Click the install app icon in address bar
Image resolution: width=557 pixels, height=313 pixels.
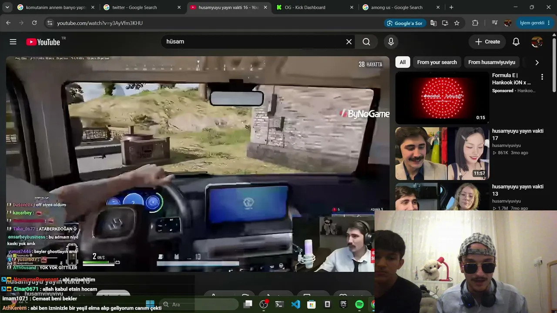(x=445, y=23)
